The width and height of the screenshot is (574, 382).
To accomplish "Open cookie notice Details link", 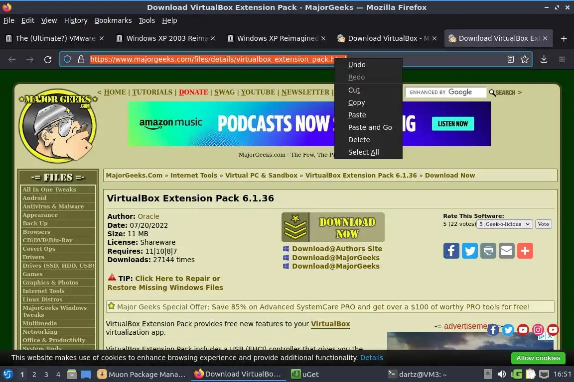I will tap(372, 358).
